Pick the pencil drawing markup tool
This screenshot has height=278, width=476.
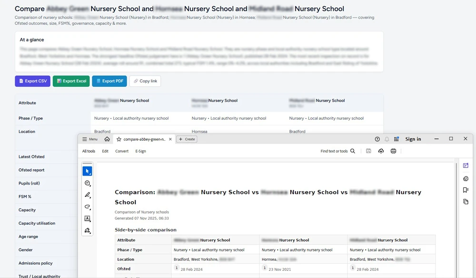pyautogui.click(x=87, y=195)
